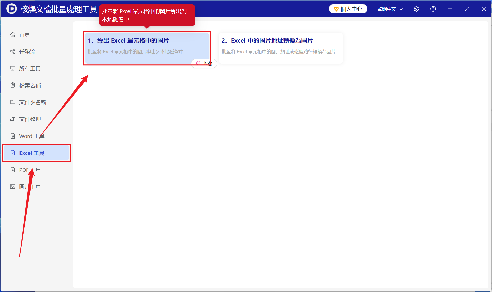The image size is (492, 292).
Task: Click the diamond icon in 個人中心
Action: click(x=336, y=9)
